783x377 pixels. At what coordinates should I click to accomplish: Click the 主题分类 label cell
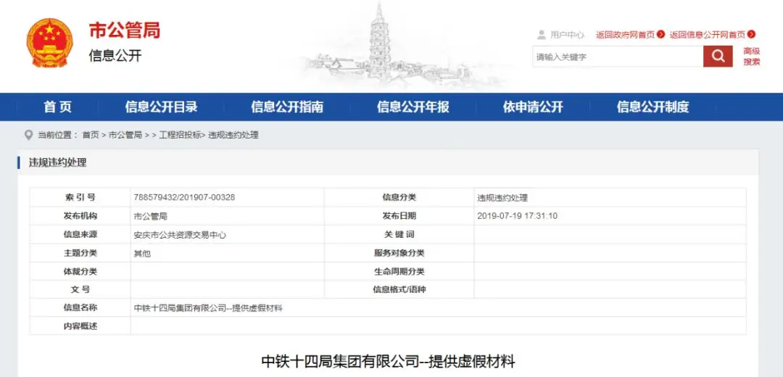(80, 253)
